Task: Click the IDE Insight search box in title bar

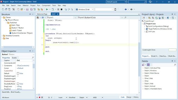Action: pos(137,2)
